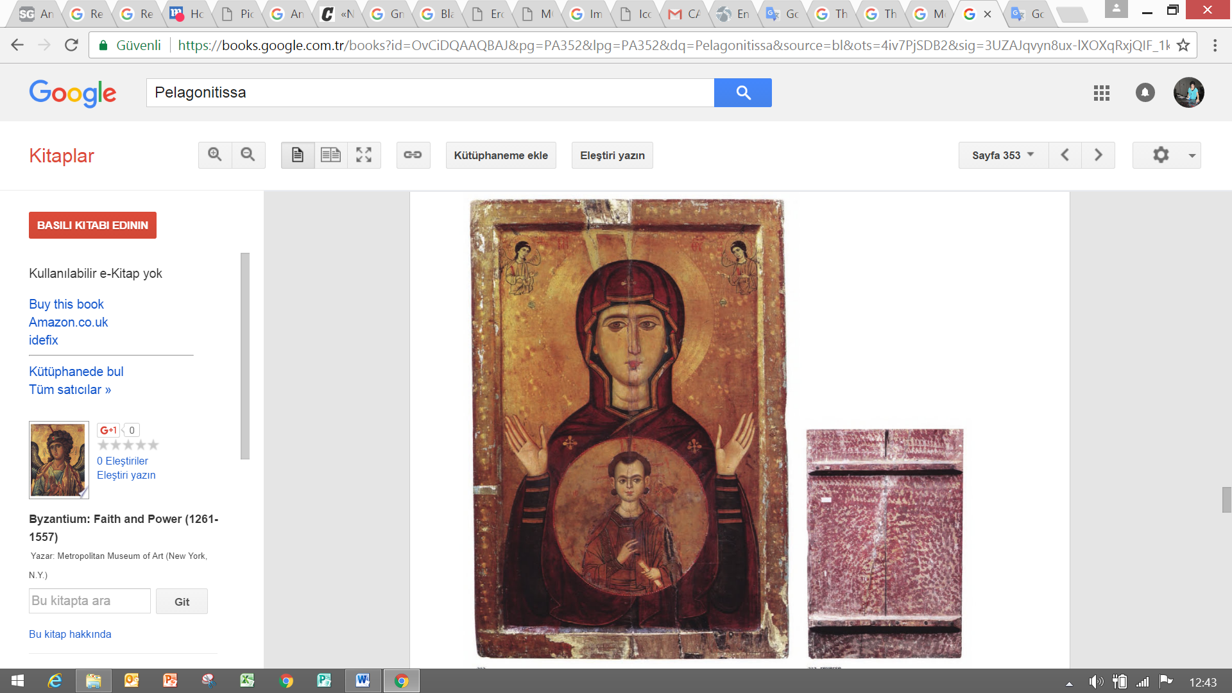Image resolution: width=1232 pixels, height=693 pixels.
Task: Click the Git search button
Action: click(x=182, y=601)
